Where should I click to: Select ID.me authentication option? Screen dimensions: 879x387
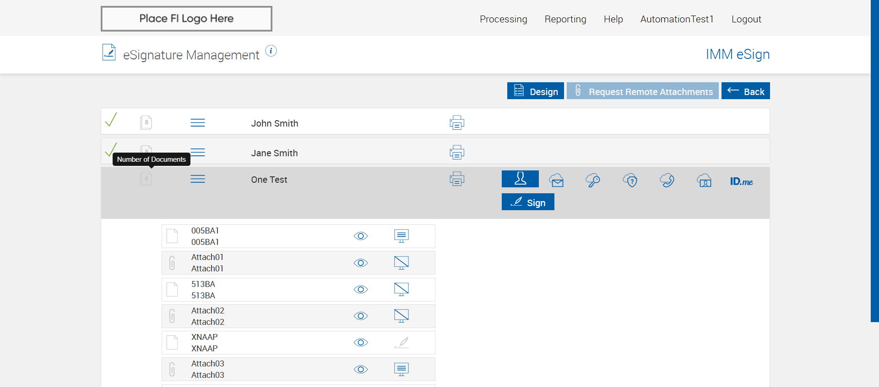point(742,181)
